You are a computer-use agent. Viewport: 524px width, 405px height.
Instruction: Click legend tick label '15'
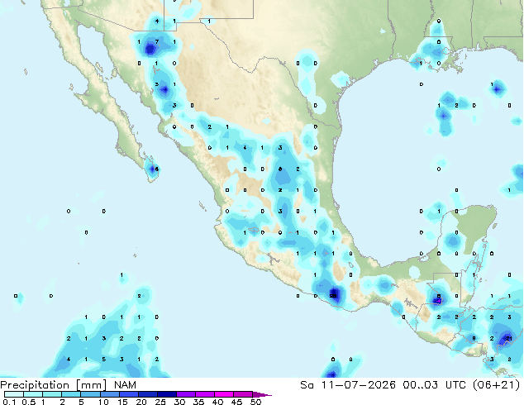122,402
